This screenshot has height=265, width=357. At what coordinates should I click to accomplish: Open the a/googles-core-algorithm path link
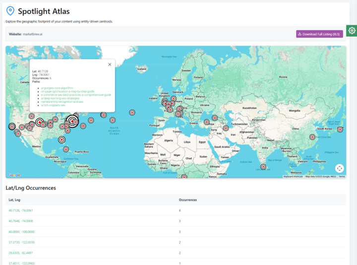[x=57, y=88]
